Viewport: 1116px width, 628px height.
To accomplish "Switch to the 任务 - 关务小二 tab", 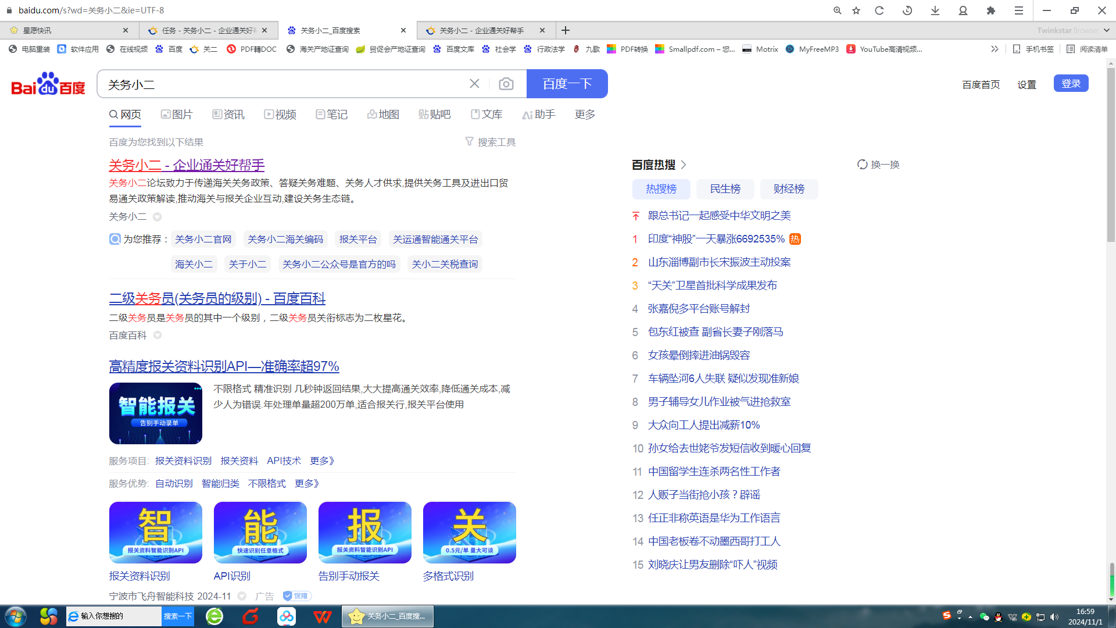I will [209, 30].
